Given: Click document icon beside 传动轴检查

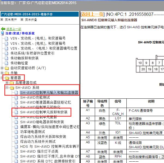Looking at the screenshot, I should pyautogui.click(x=7, y=63).
